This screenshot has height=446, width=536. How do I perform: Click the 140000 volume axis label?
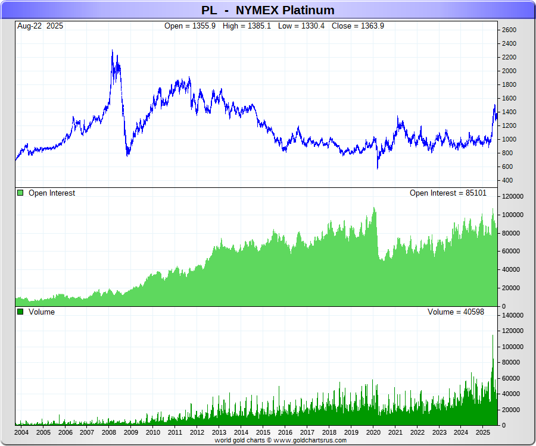click(x=512, y=315)
